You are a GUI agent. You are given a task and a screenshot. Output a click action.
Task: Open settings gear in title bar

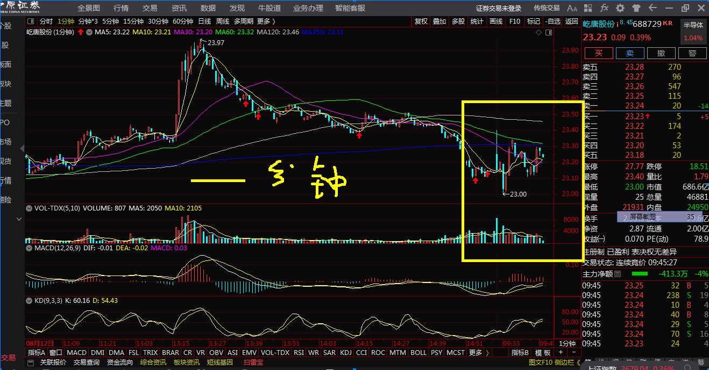[x=620, y=8]
